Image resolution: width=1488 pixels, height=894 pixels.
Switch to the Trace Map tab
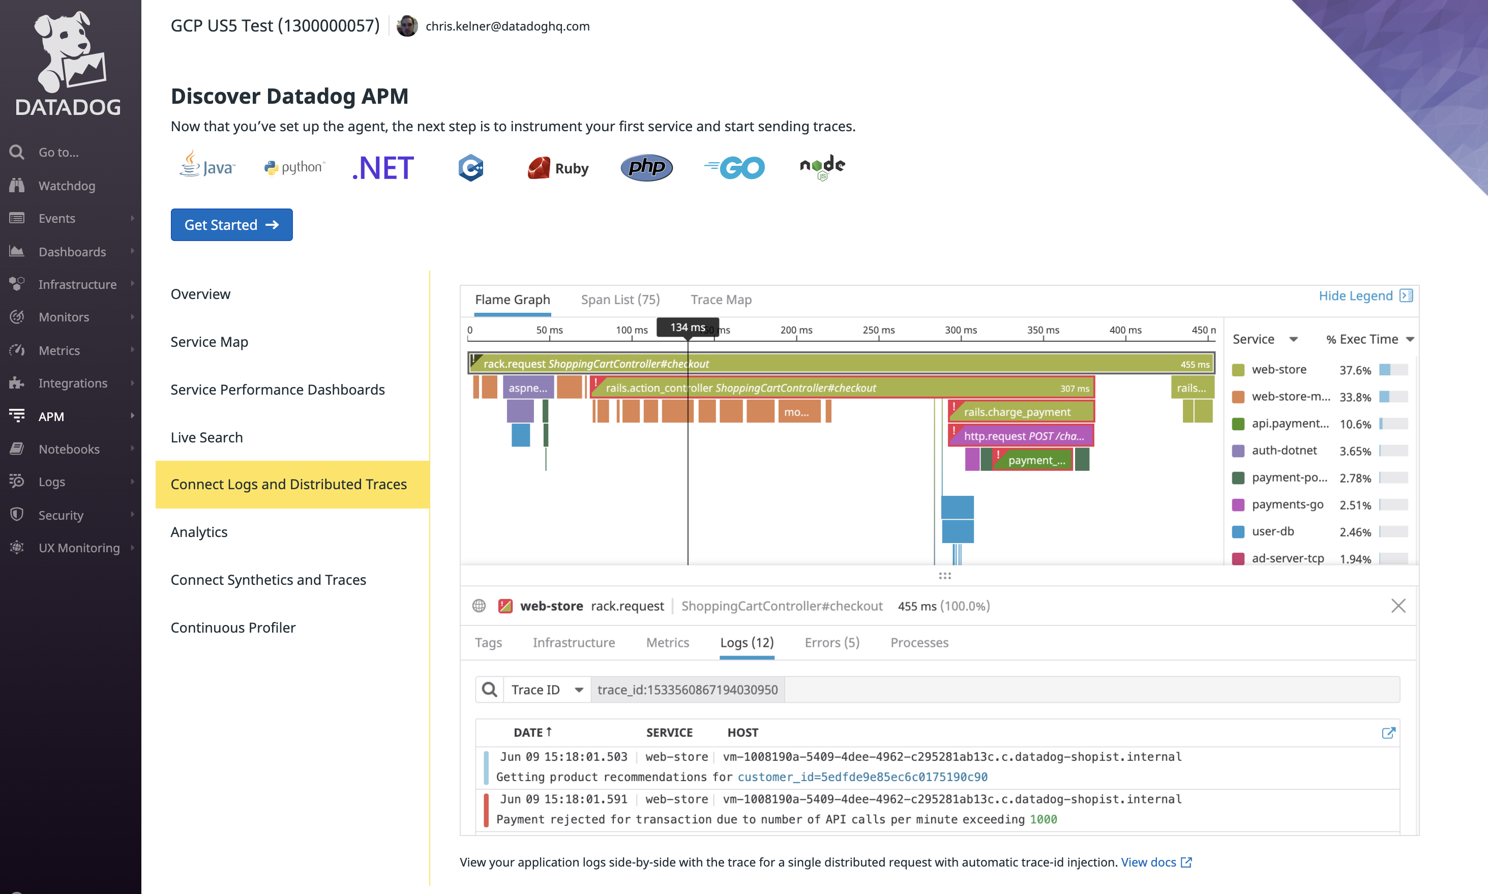pyautogui.click(x=721, y=300)
